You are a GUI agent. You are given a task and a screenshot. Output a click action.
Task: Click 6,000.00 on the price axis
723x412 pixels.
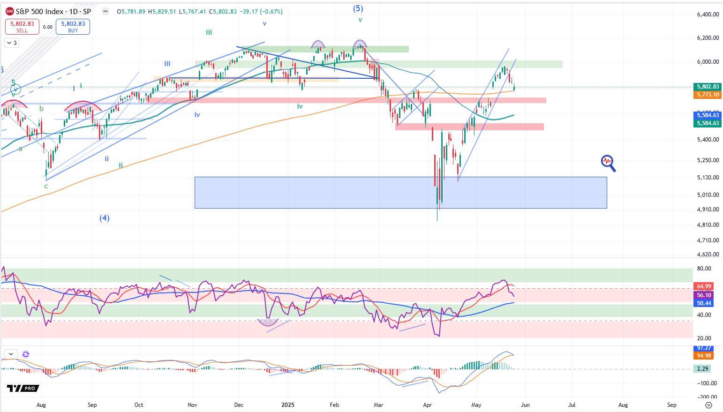click(708, 62)
